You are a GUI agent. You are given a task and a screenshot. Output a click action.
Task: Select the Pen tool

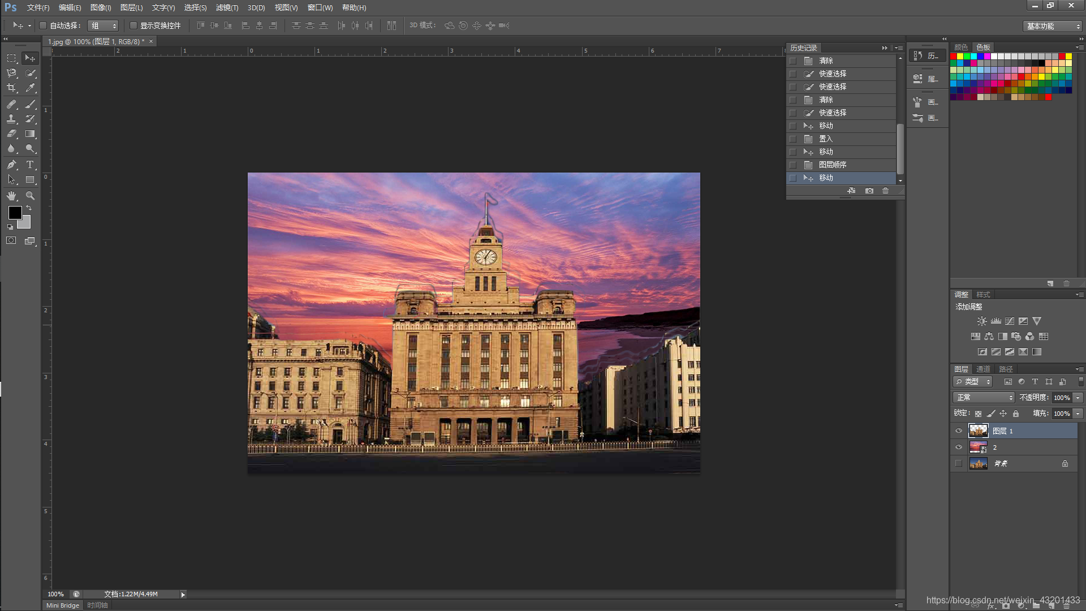[11, 165]
